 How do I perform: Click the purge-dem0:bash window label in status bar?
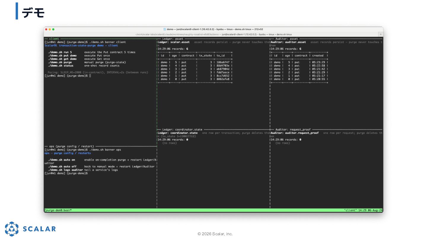click(58, 210)
